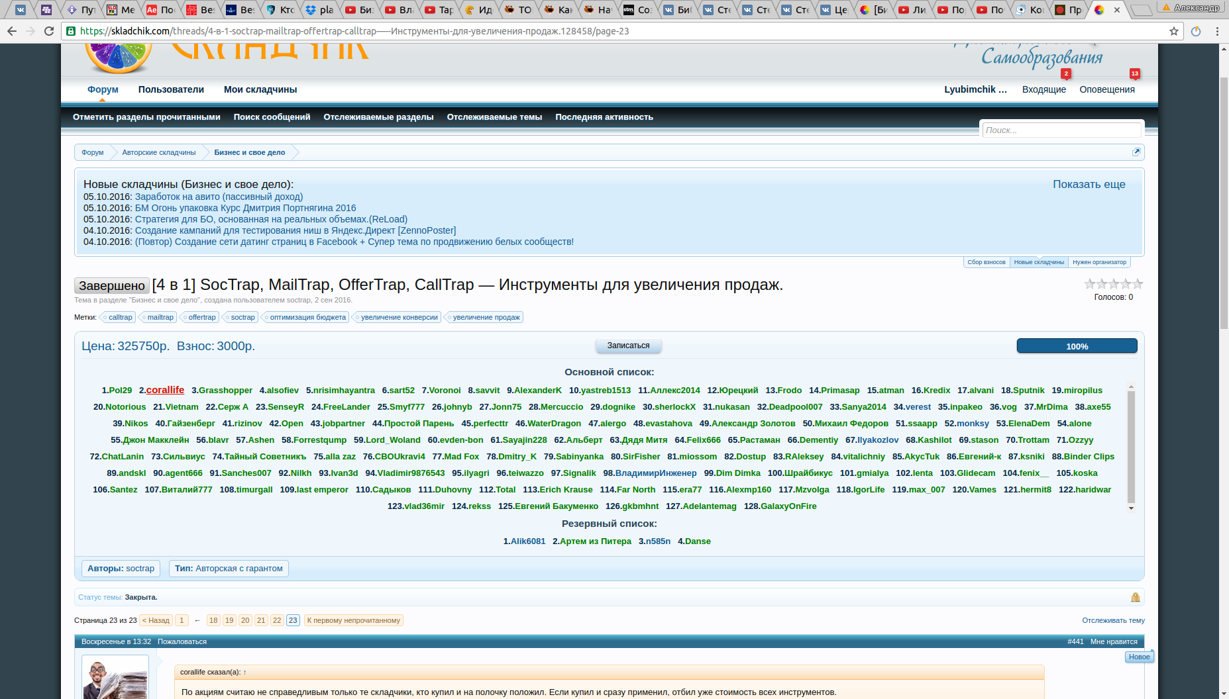Click participant list scrollbar up arrow

(x=1131, y=387)
